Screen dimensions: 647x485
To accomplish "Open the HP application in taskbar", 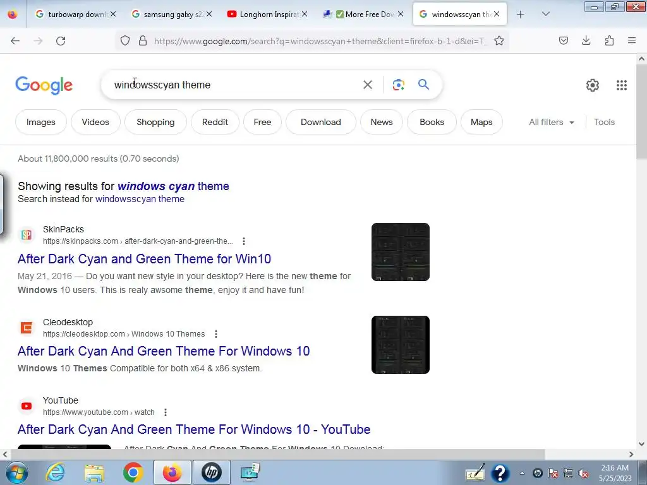I will 211,472.
